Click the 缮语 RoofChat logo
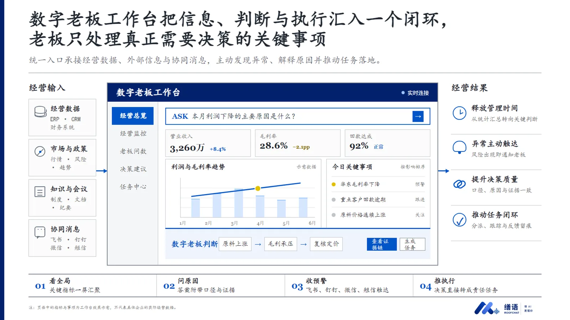The height and width of the screenshot is (320, 570). pyautogui.click(x=503, y=308)
